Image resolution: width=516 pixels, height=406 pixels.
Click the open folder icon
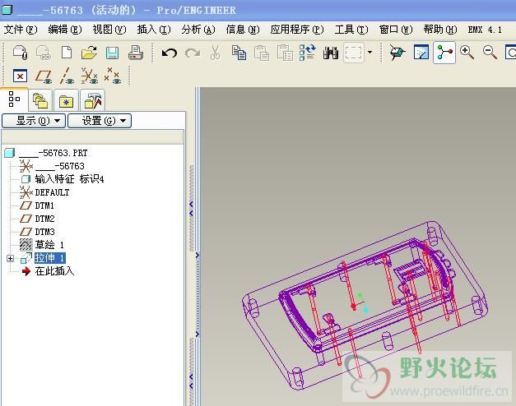pyautogui.click(x=89, y=53)
